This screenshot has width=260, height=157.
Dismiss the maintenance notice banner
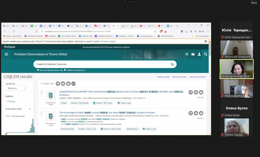(x=206, y=42)
